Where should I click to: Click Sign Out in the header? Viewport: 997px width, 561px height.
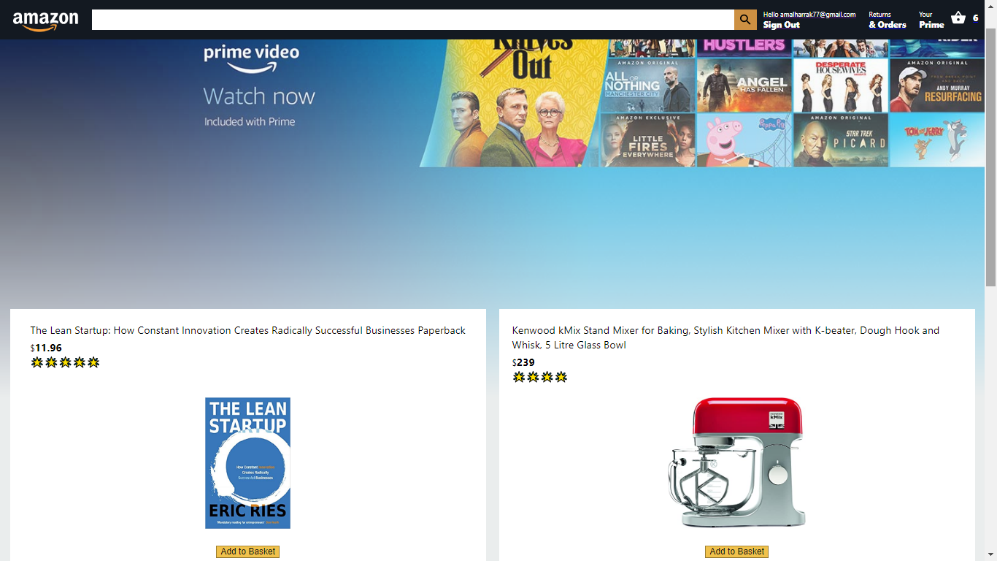point(782,25)
